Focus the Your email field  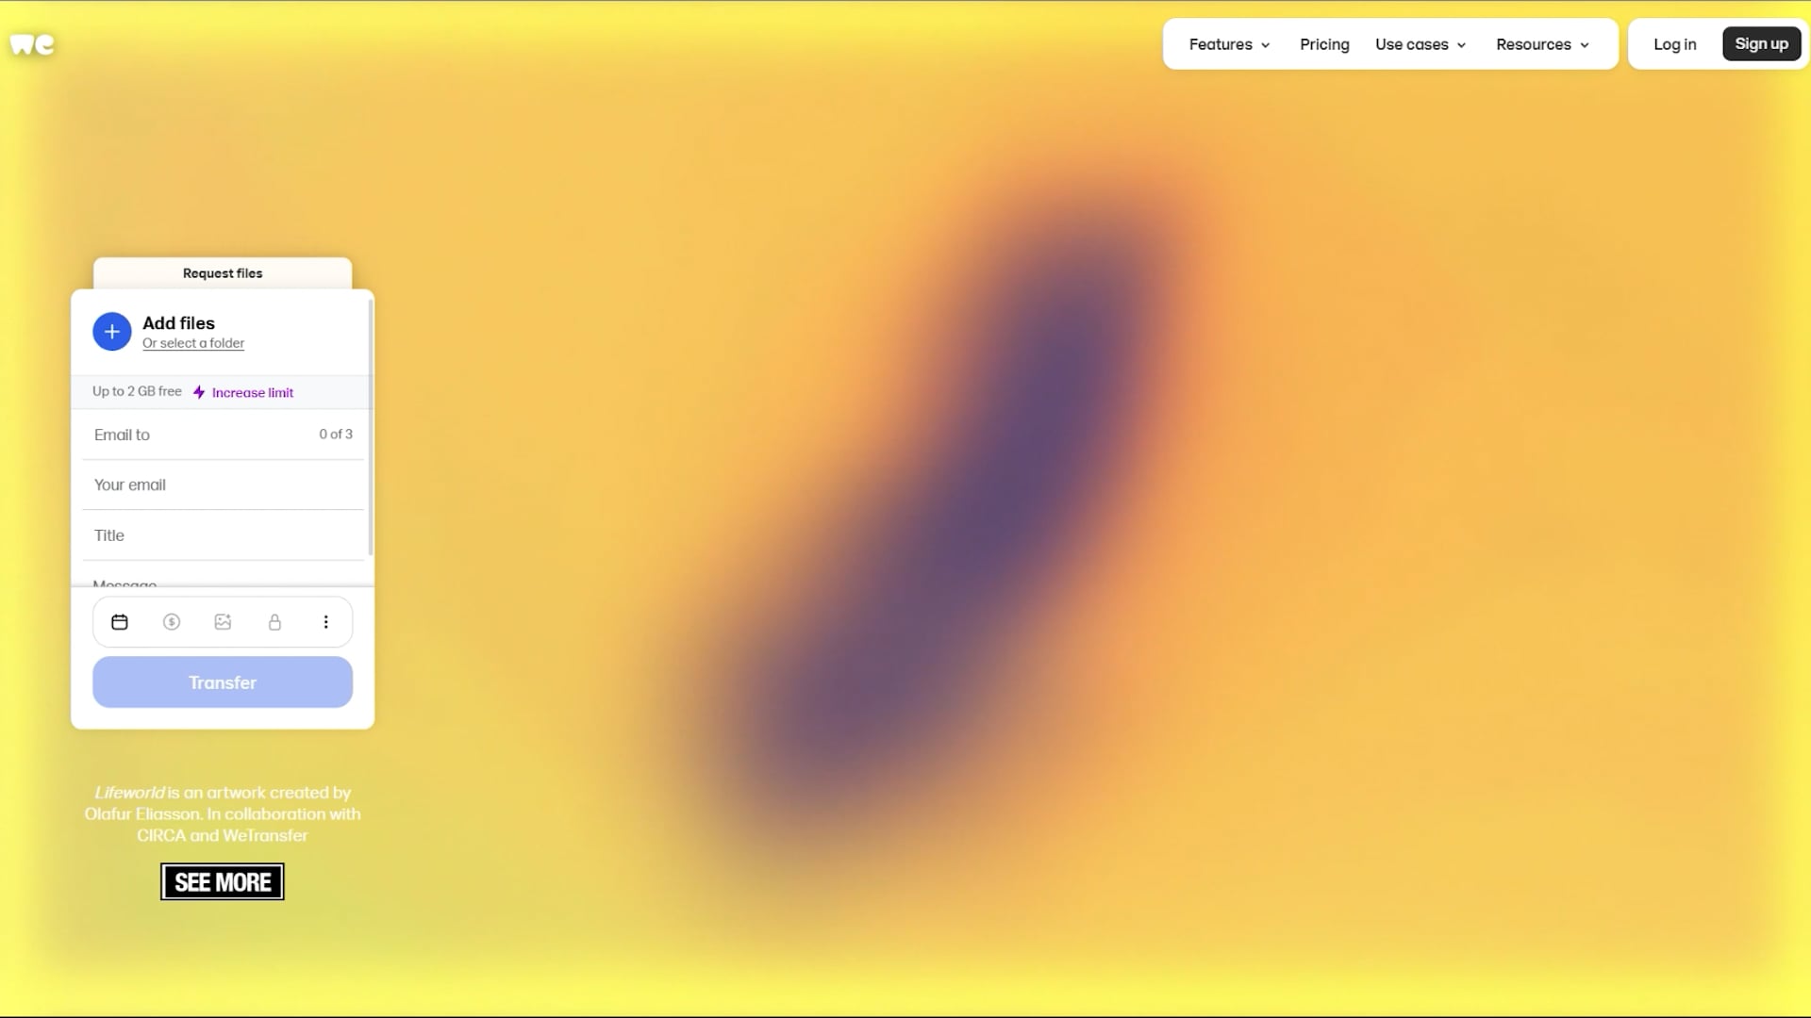(x=223, y=484)
